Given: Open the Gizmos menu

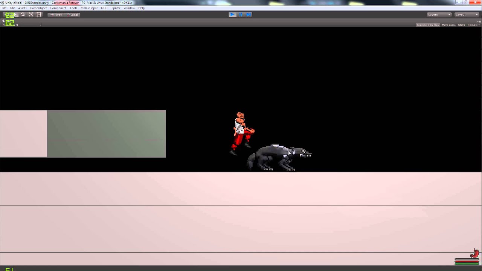Looking at the screenshot, I should tap(473, 25).
